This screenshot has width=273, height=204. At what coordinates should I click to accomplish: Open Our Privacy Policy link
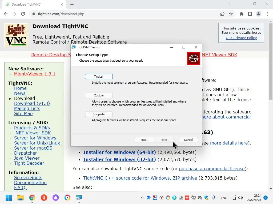click(241, 38)
